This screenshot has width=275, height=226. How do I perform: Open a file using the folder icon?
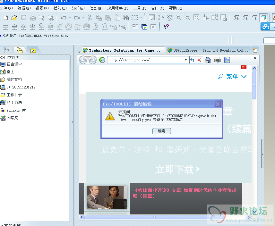click(14, 18)
